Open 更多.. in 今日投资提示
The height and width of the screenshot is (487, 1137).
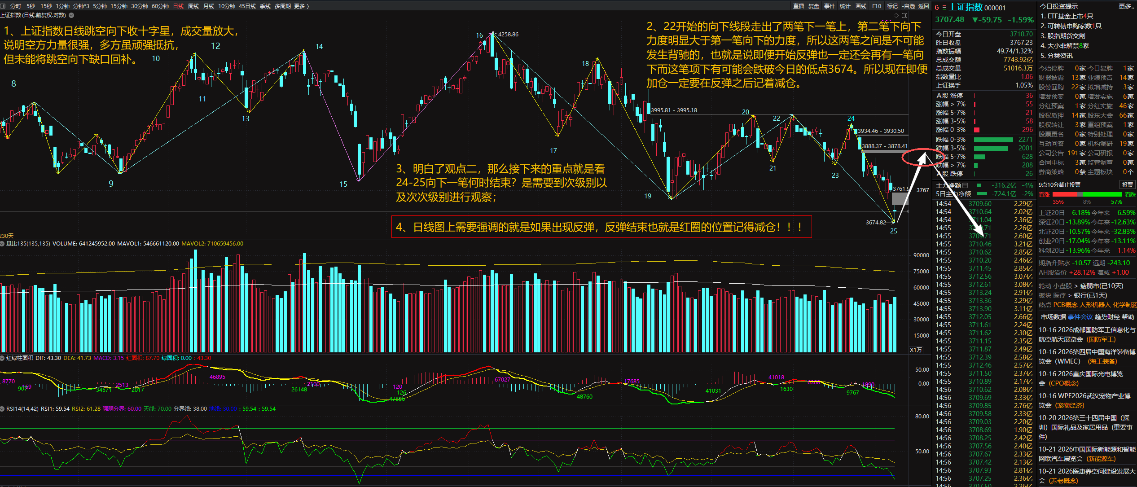click(x=1126, y=6)
